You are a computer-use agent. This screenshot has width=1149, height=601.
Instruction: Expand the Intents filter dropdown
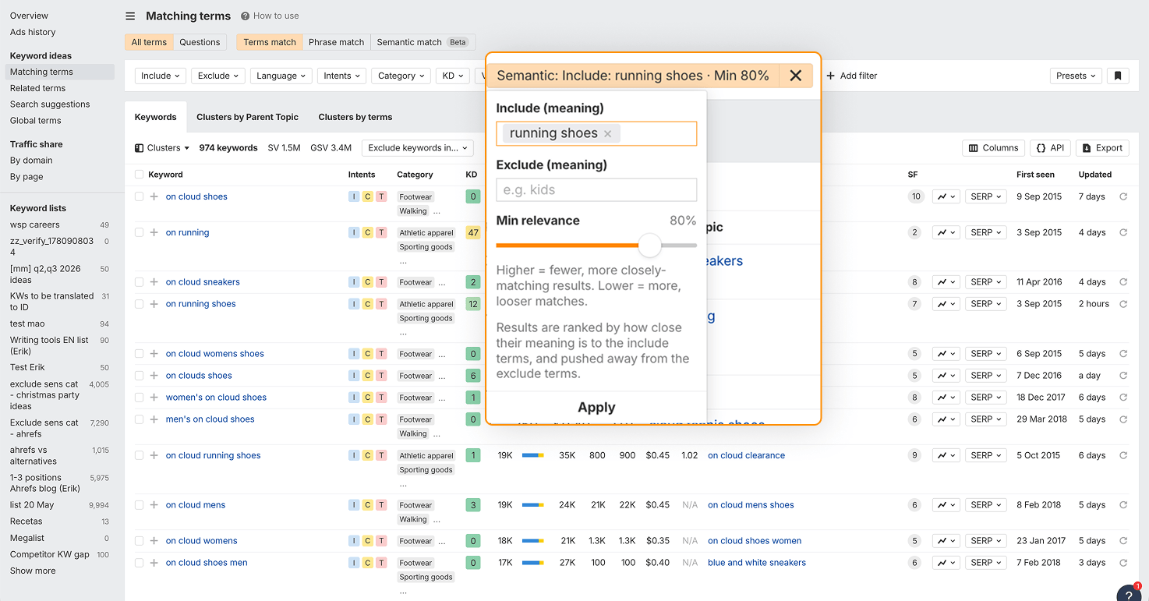click(x=342, y=76)
